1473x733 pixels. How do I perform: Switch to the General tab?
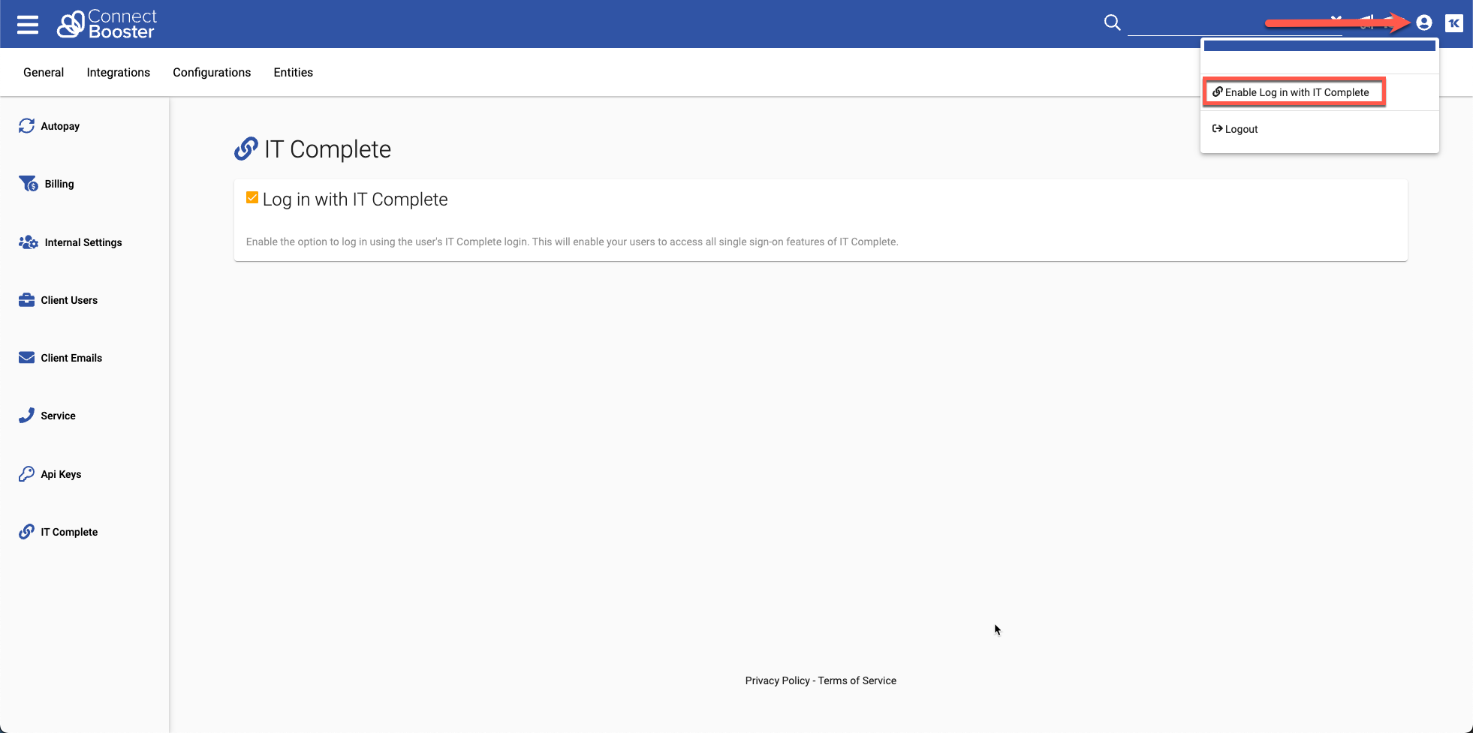pos(44,73)
